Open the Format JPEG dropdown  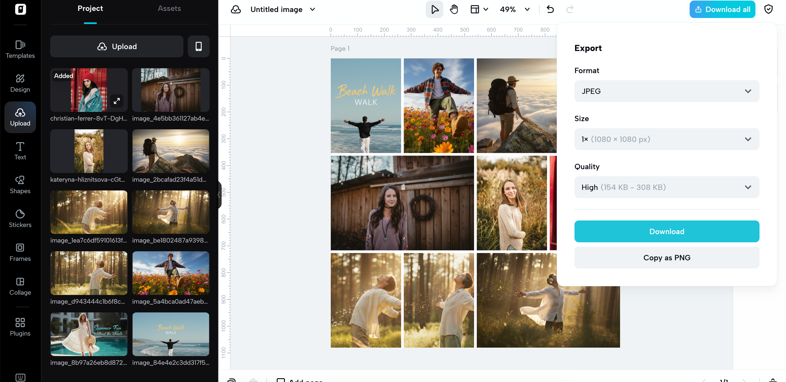coord(666,91)
